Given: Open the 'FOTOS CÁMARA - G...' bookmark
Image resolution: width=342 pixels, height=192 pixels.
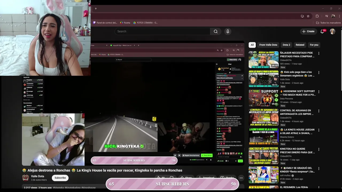Looking at the screenshot, I should [146, 23].
